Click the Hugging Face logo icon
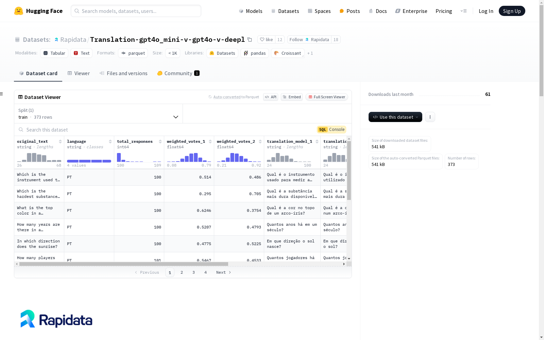Screen dimensions: 544x340 click(19, 11)
